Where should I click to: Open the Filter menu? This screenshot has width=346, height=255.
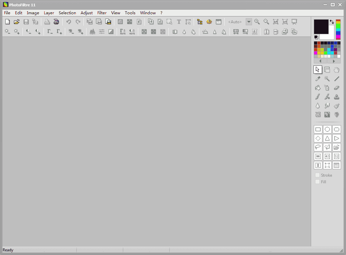(x=102, y=13)
